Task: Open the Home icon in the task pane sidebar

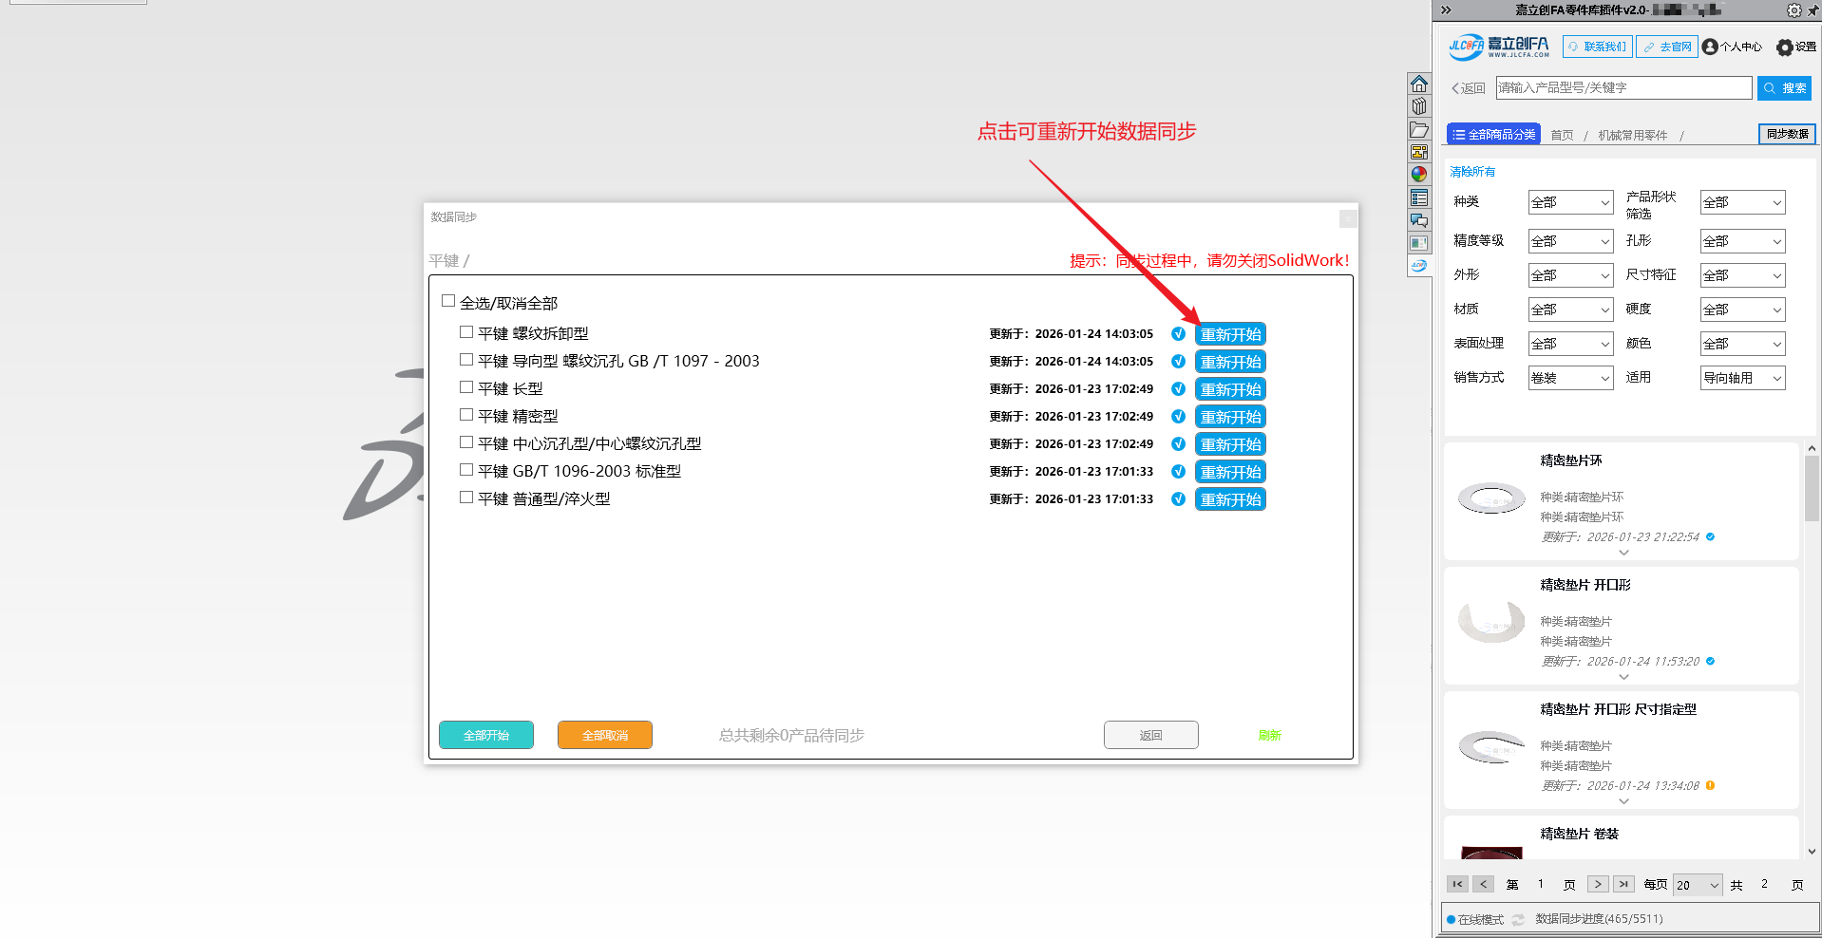Action: click(x=1418, y=84)
